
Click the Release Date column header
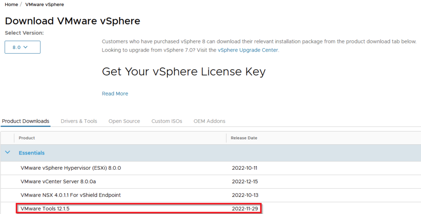tap(244, 138)
